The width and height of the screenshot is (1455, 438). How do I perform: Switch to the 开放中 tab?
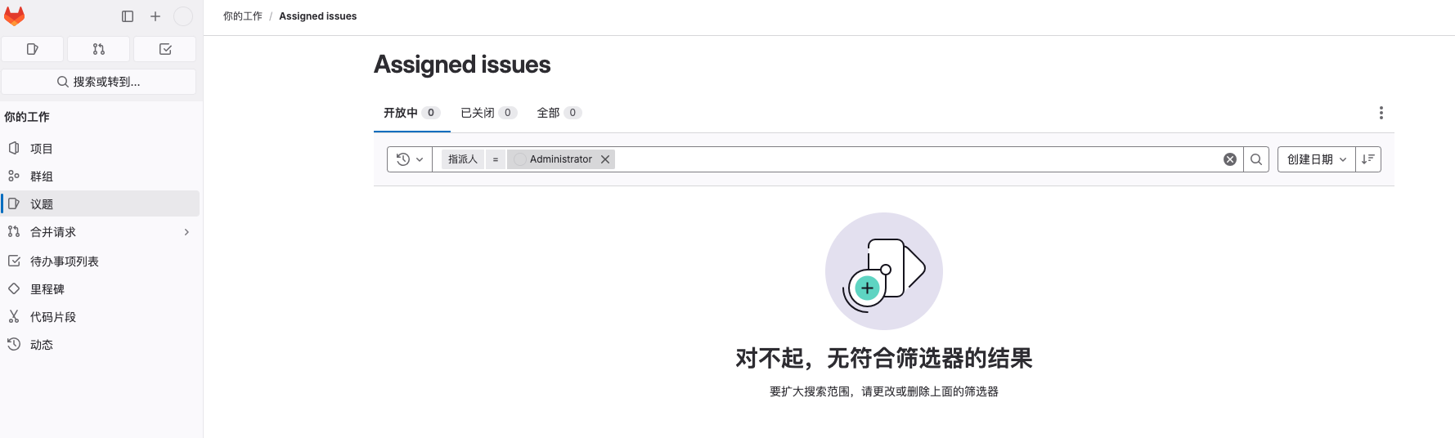coord(412,113)
